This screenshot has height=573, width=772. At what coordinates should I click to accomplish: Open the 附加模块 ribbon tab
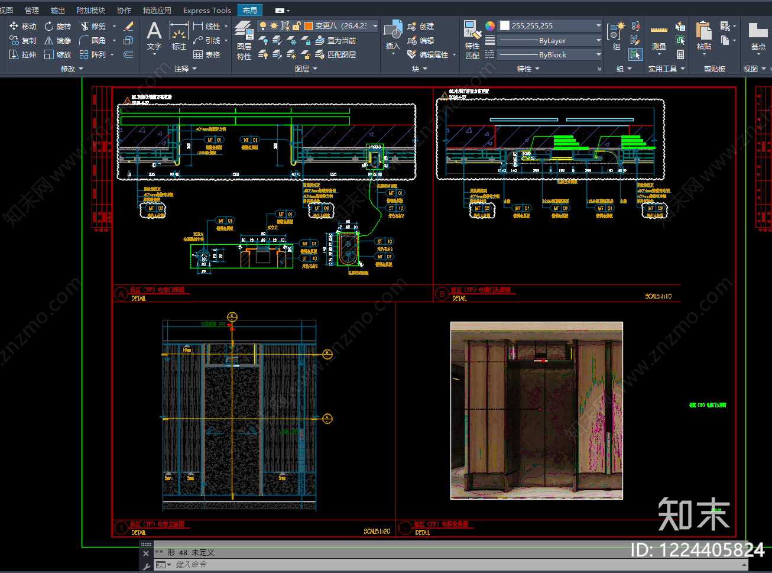[x=91, y=10]
